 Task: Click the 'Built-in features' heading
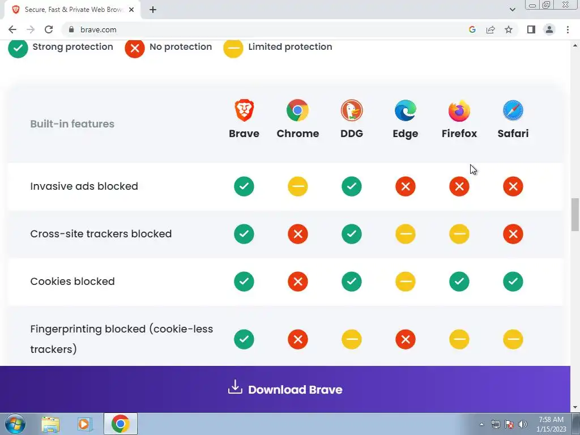click(72, 124)
